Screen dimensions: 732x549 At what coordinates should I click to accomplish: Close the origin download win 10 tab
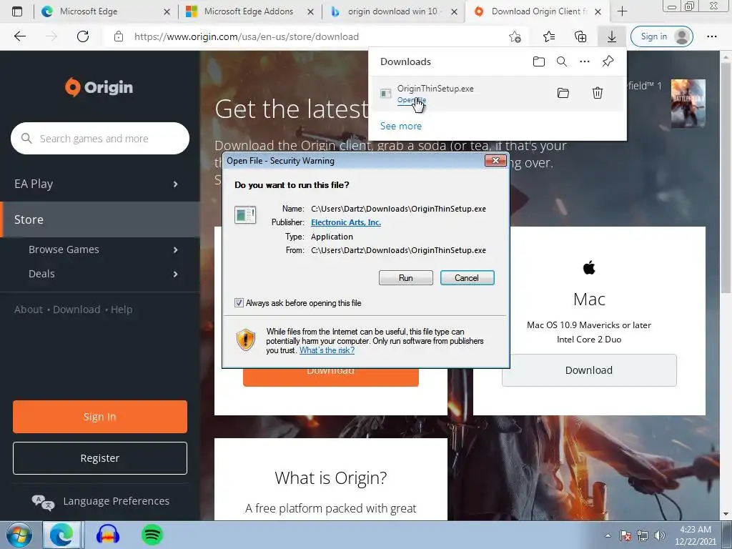(x=454, y=11)
